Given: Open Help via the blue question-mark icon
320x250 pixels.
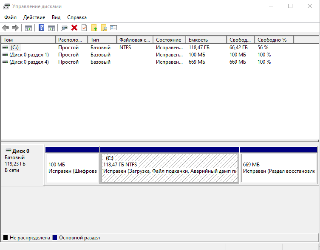Looking at the screenshot, I should tap(41, 28).
